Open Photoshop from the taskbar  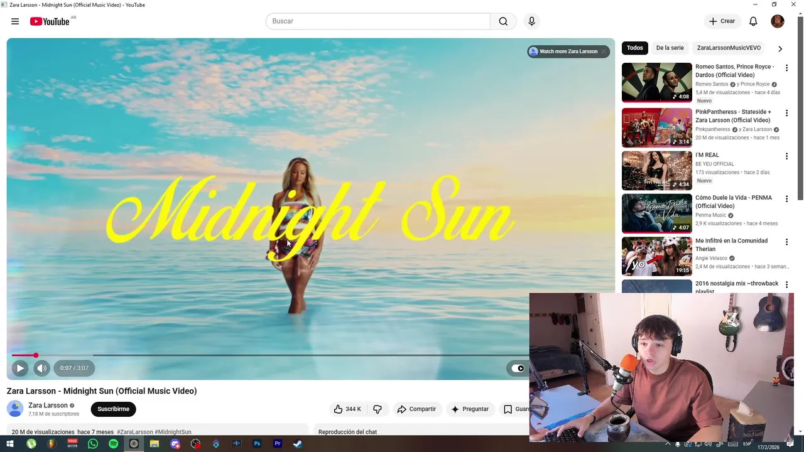[x=257, y=444]
